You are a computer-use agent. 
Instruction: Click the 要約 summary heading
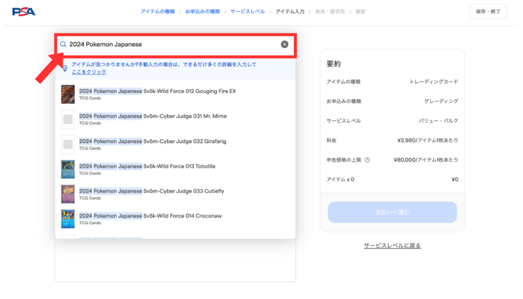[334, 64]
